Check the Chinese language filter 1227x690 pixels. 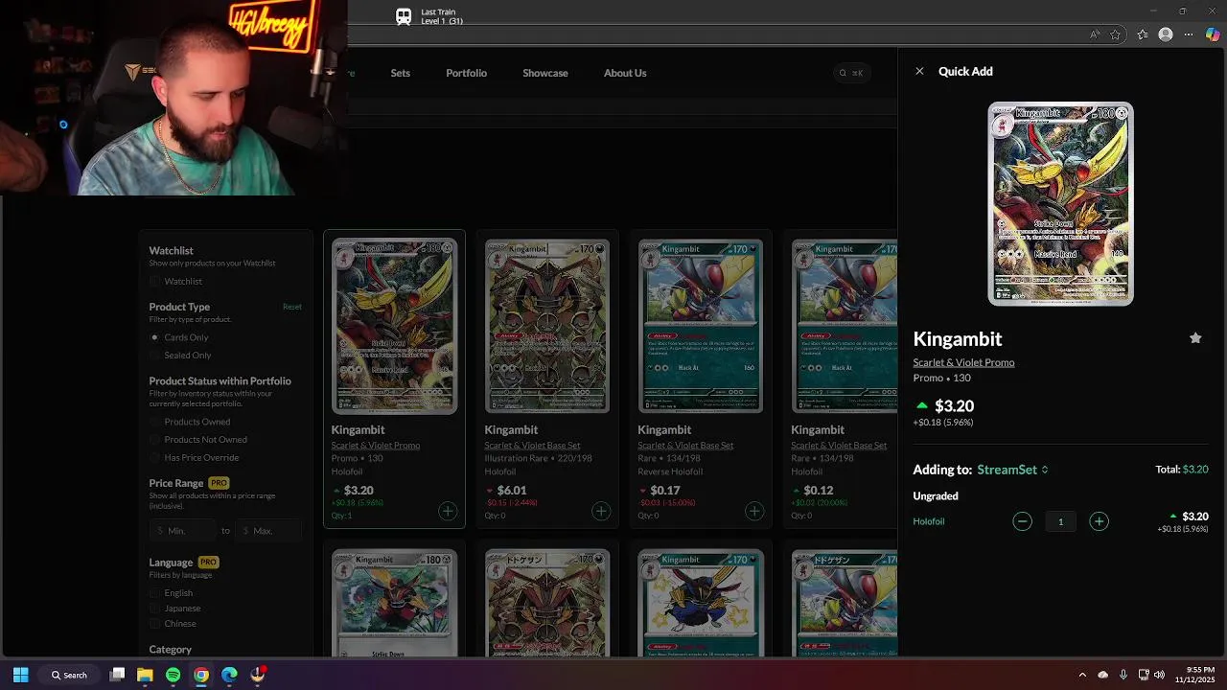[x=155, y=624]
